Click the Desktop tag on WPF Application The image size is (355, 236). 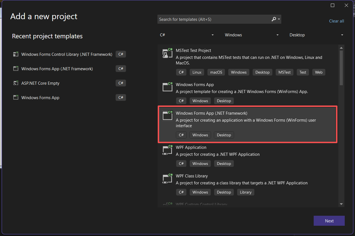click(x=224, y=164)
